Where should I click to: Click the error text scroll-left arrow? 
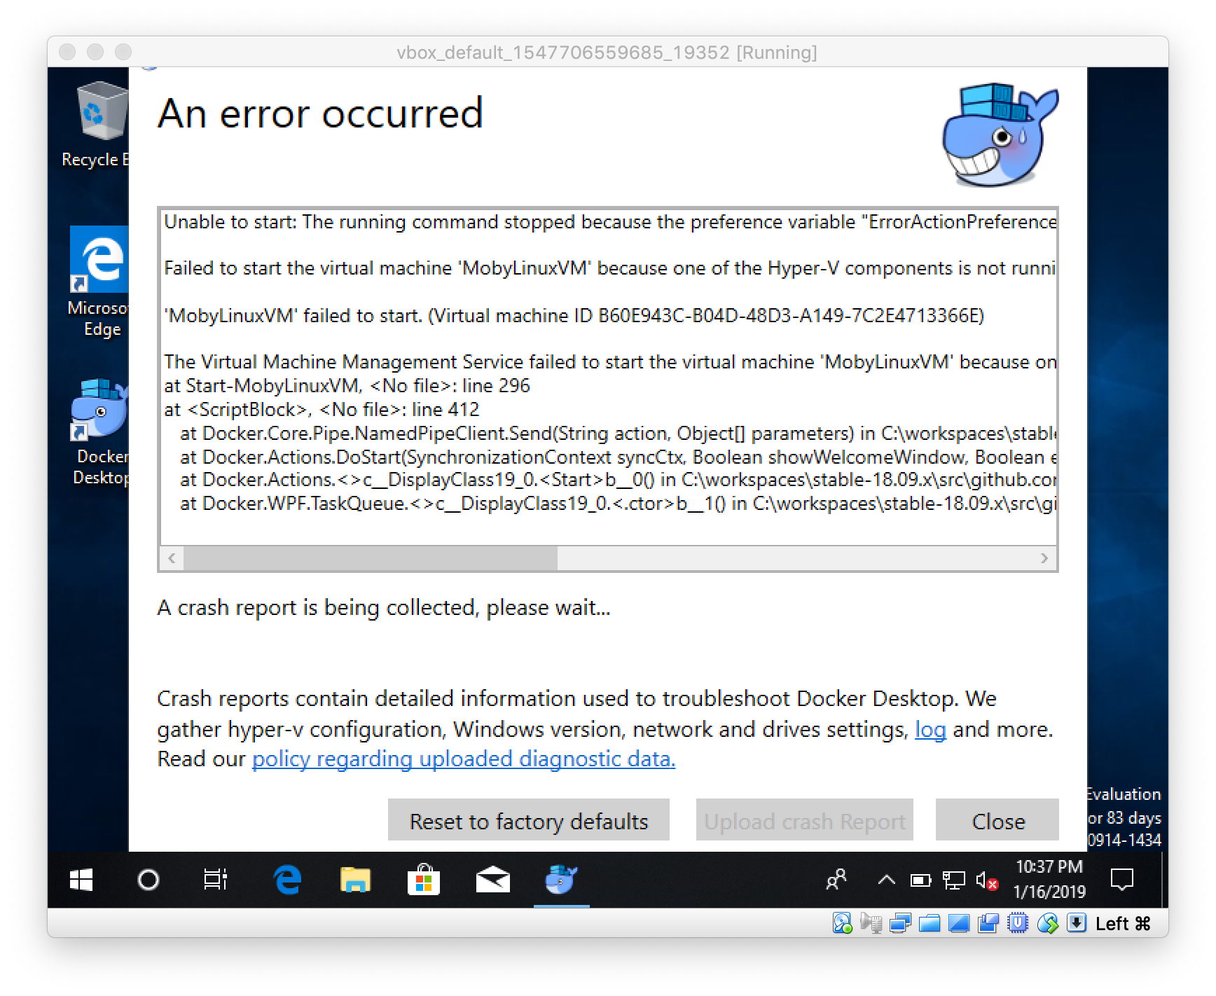(172, 558)
